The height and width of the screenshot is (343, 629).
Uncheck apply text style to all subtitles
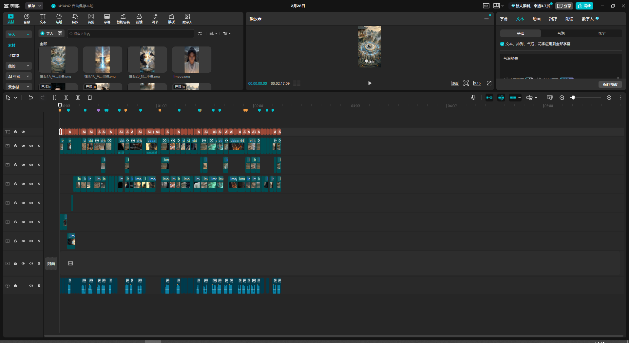tap(502, 44)
